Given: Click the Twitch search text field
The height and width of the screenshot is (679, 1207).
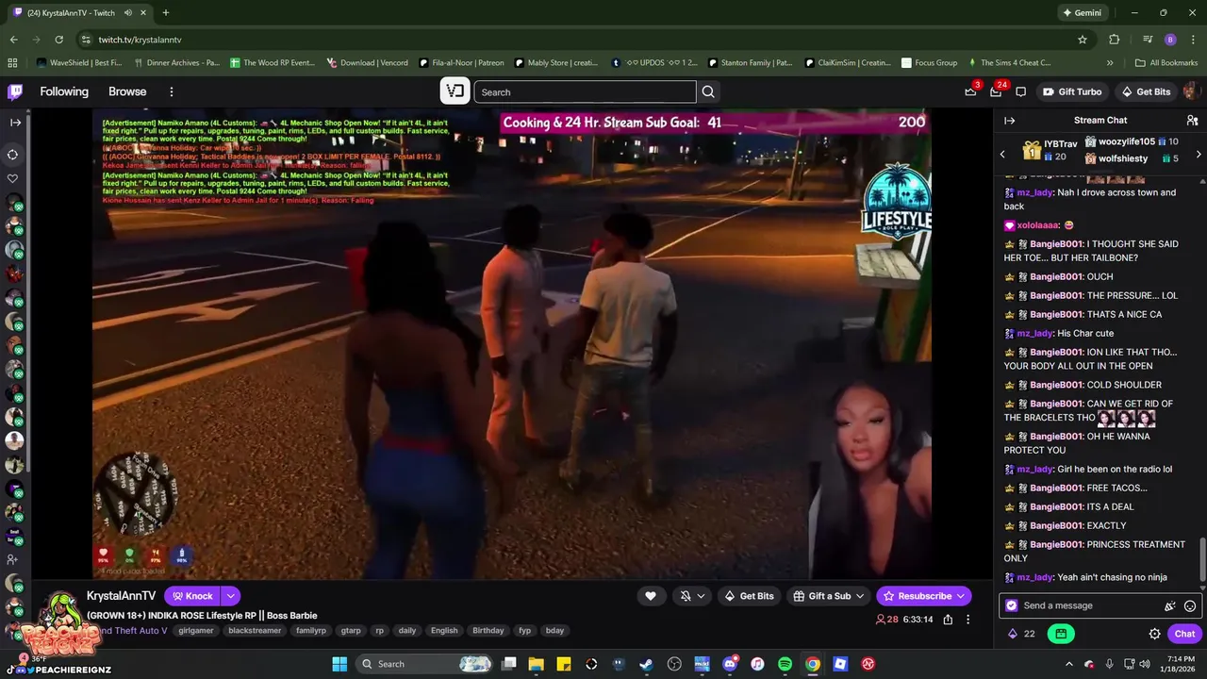Looking at the screenshot, I should pyautogui.click(x=585, y=91).
